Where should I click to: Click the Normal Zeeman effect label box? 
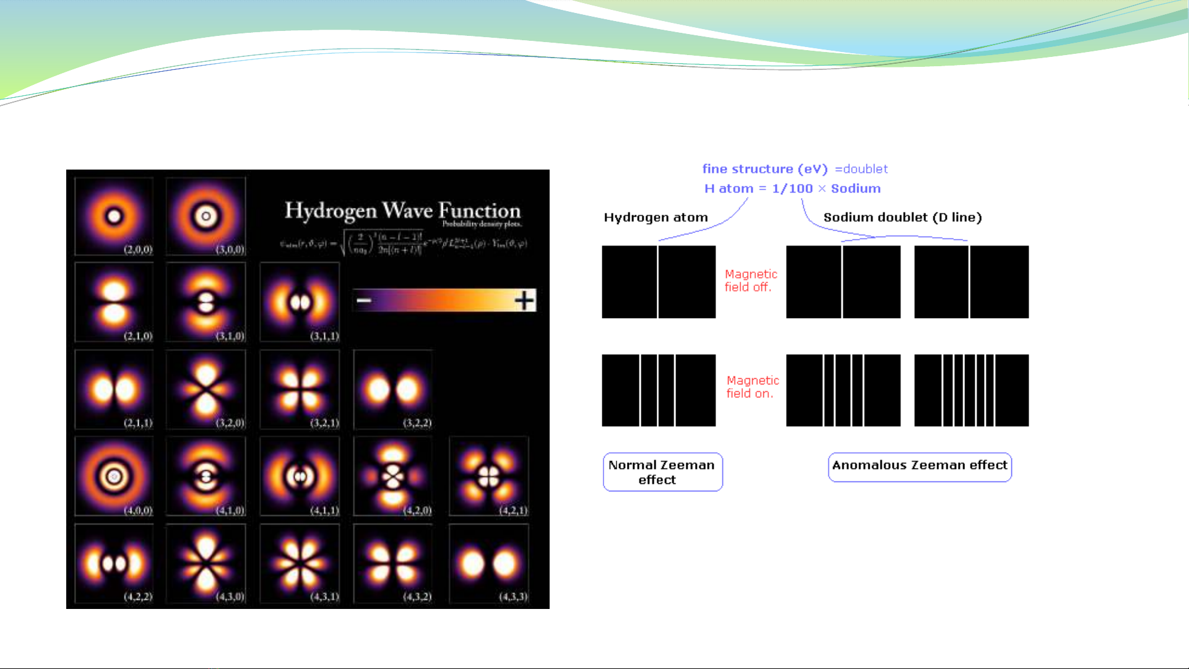[662, 472]
